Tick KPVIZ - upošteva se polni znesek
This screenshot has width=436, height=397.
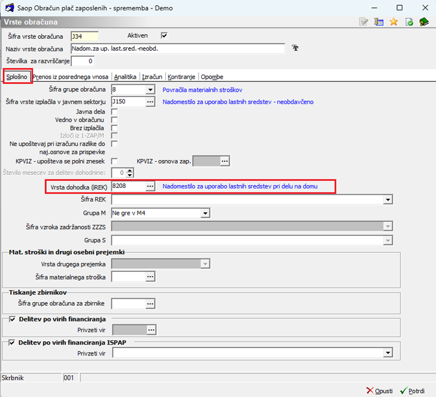coord(115,161)
